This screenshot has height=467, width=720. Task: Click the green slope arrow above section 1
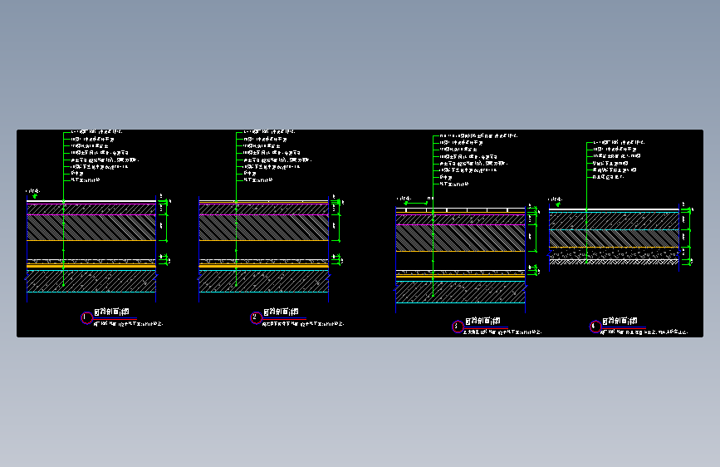[x=34, y=196]
